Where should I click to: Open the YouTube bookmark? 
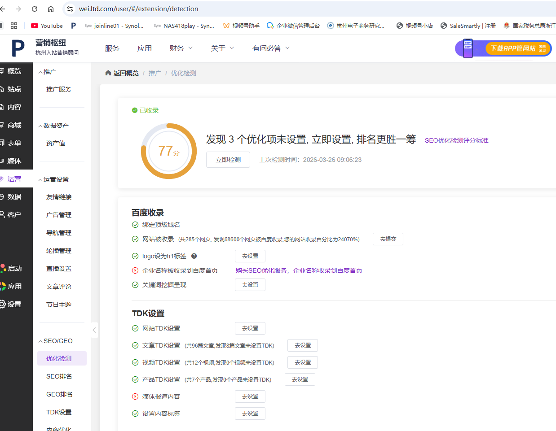[x=47, y=26]
